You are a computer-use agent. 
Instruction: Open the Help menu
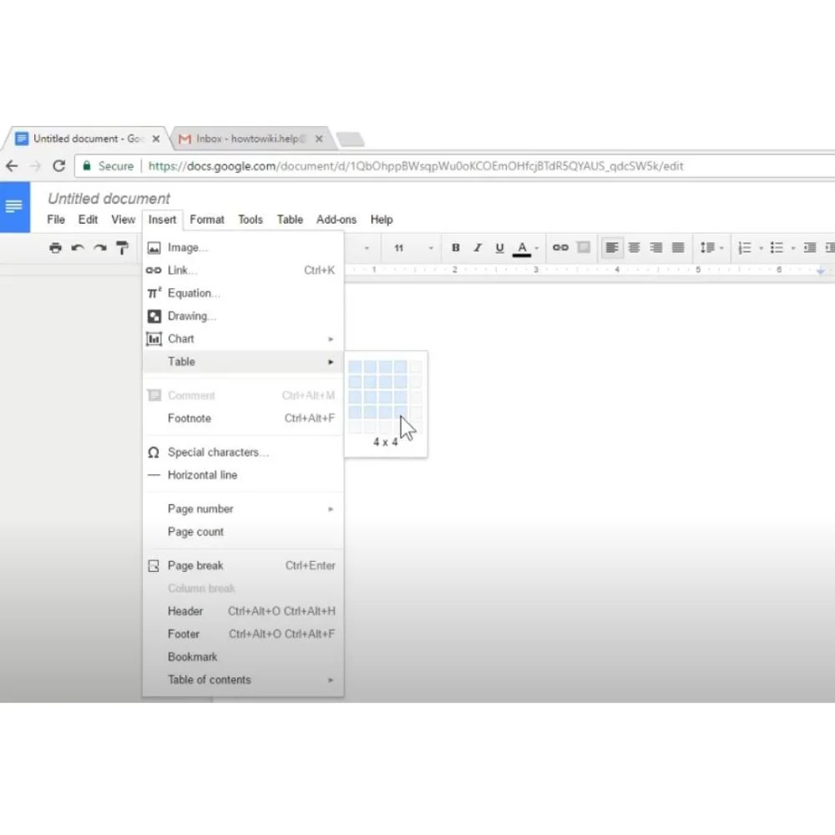tap(382, 220)
